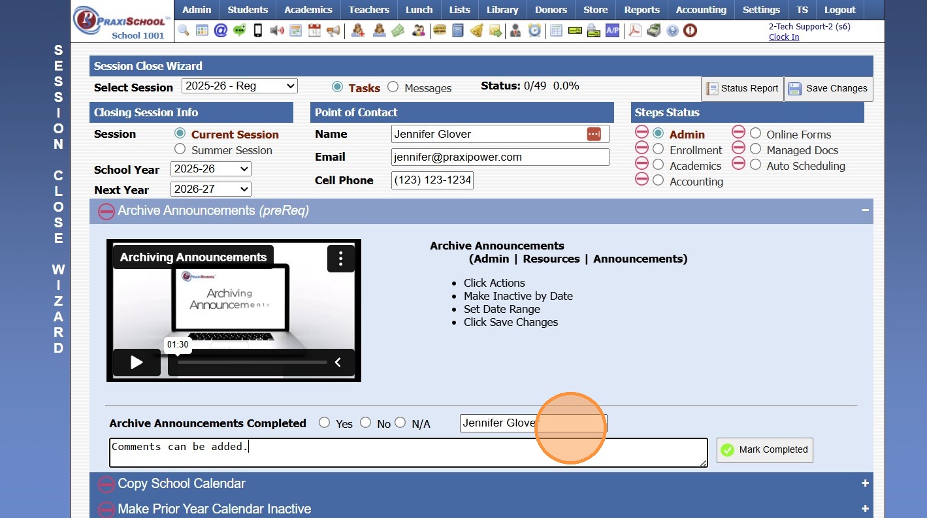
Task: Open the Next Year dropdown
Action: [x=211, y=189]
